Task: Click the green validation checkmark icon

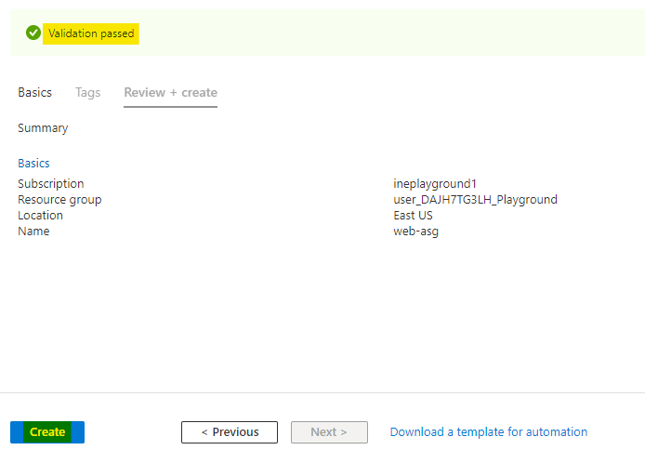Action: 33,33
